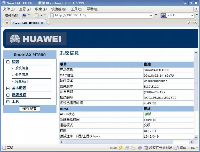Image resolution: width=200 pixels, height=152 pixels.
Task: Click the page icon beside 完毕 status
Action: [x=4, y=148]
